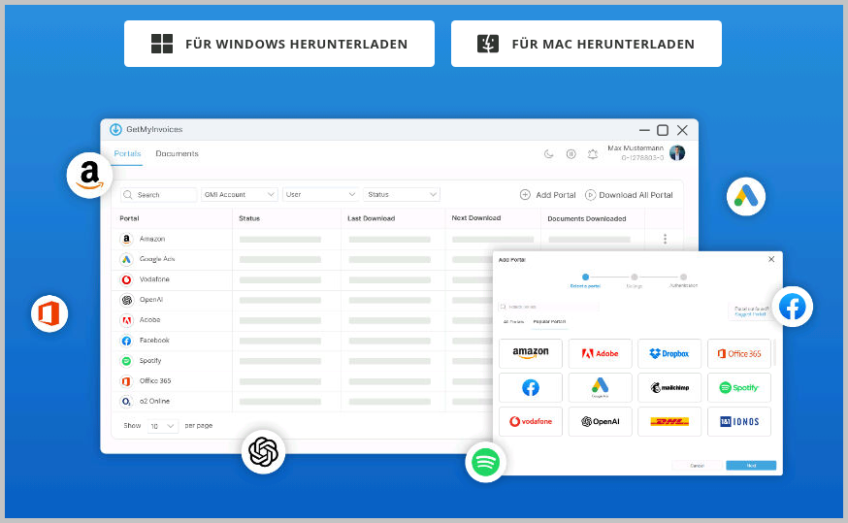This screenshot has width=848, height=523.
Task: Click Download All Portal
Action: [629, 195]
